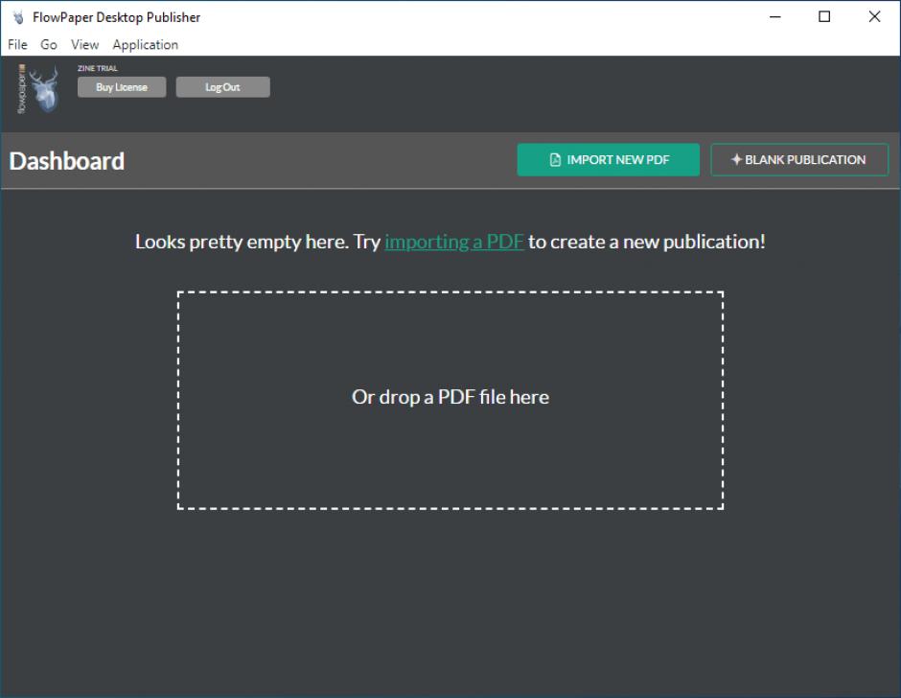Open the Application menu
The height and width of the screenshot is (698, 901).
[x=146, y=45]
